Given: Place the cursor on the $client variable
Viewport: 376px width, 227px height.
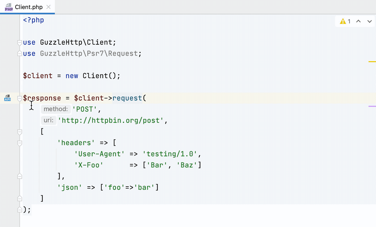Looking at the screenshot, I should point(38,75).
